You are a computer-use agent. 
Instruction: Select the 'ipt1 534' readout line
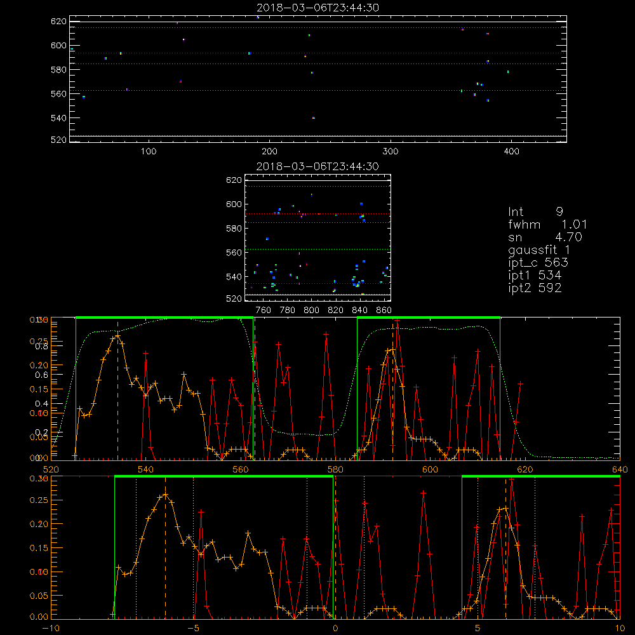point(535,275)
